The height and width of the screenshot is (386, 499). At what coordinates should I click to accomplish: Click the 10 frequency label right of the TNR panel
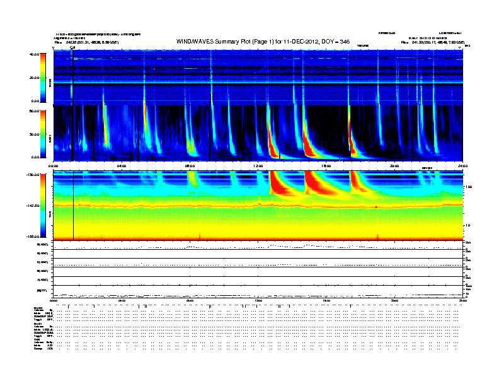(x=467, y=226)
